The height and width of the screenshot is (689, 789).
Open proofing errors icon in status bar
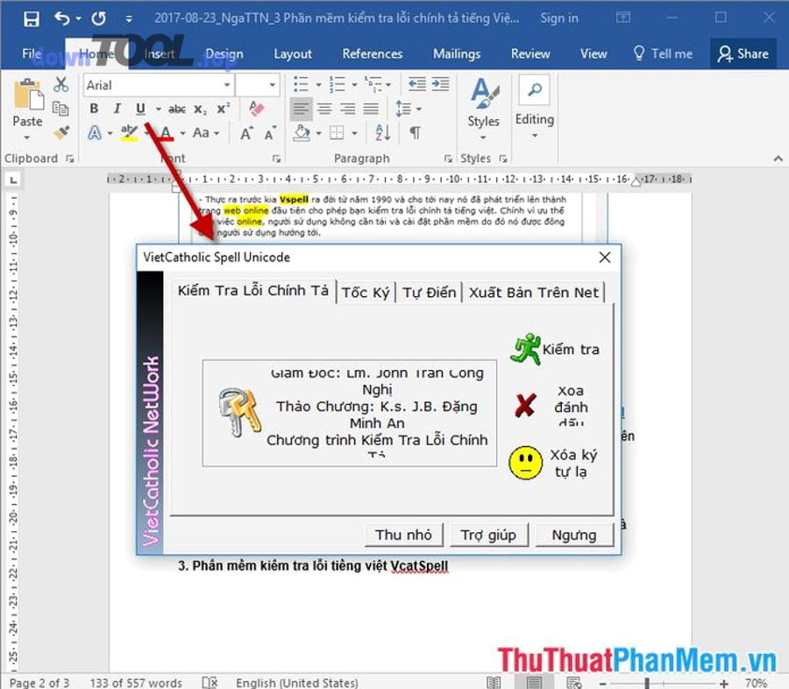[x=210, y=683]
